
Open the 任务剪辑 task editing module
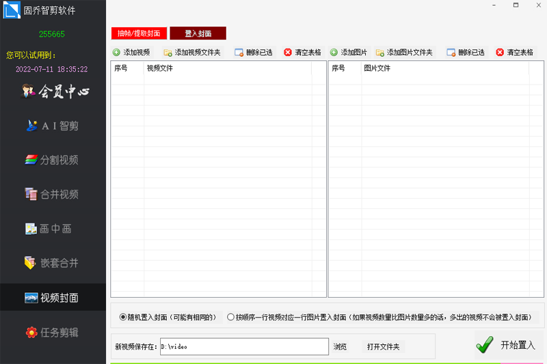tap(52, 333)
